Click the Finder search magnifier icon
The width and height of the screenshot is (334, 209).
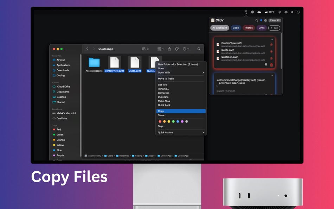point(199,49)
